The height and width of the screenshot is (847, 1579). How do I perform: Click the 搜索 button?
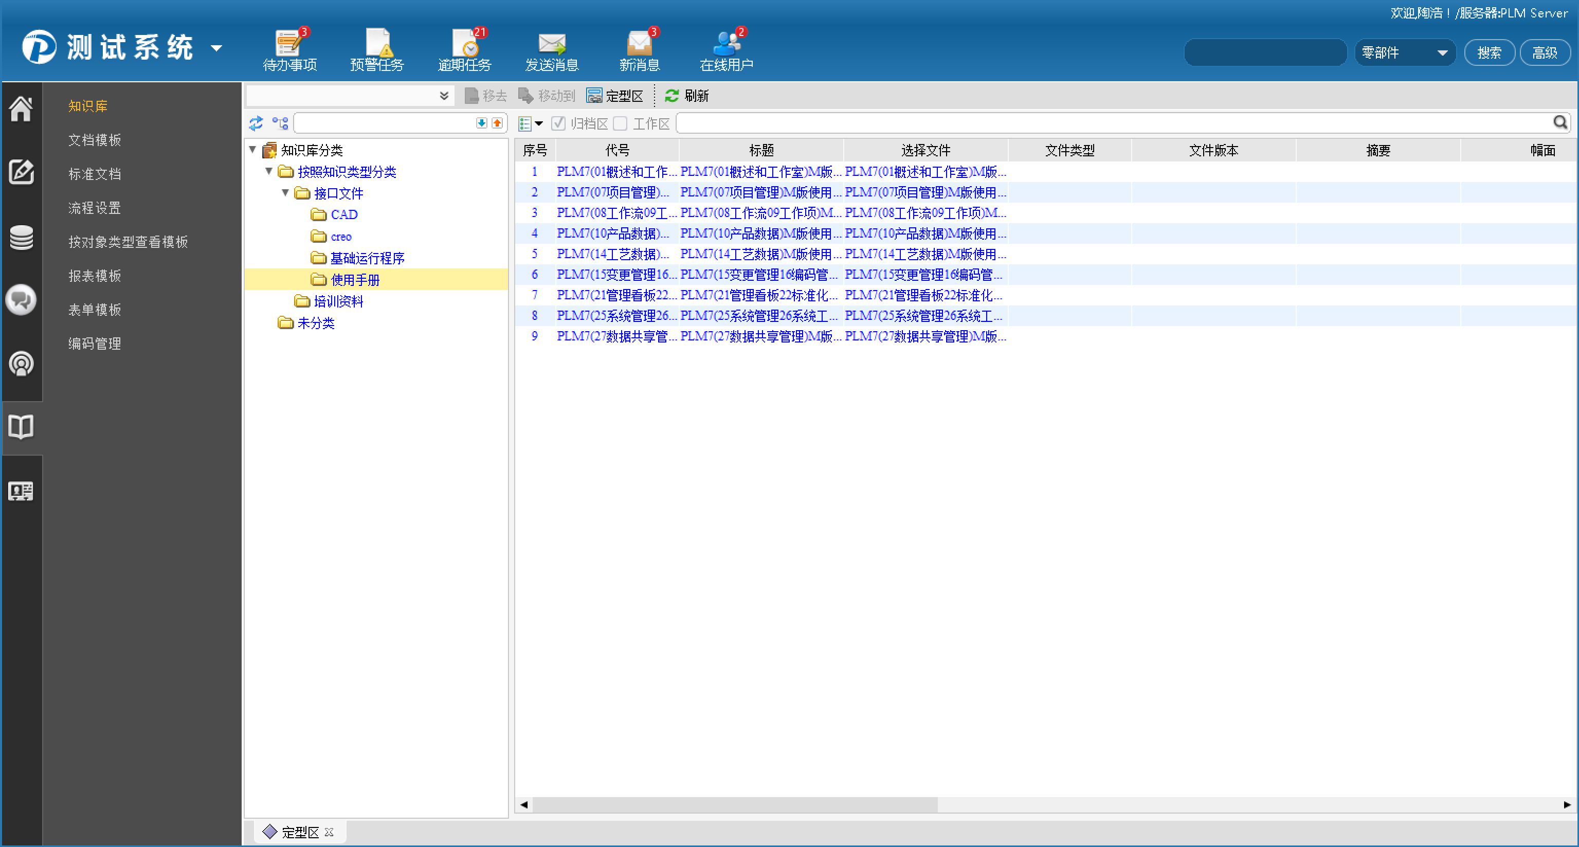pyautogui.click(x=1489, y=52)
